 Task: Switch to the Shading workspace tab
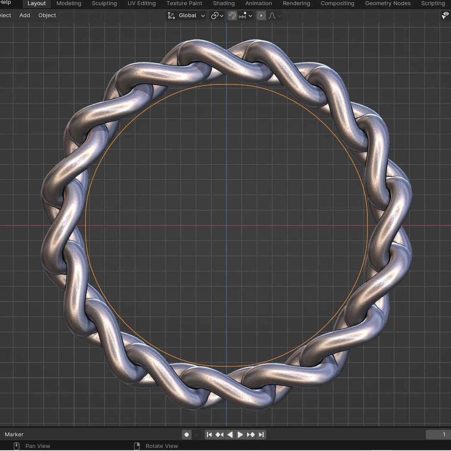point(223,3)
